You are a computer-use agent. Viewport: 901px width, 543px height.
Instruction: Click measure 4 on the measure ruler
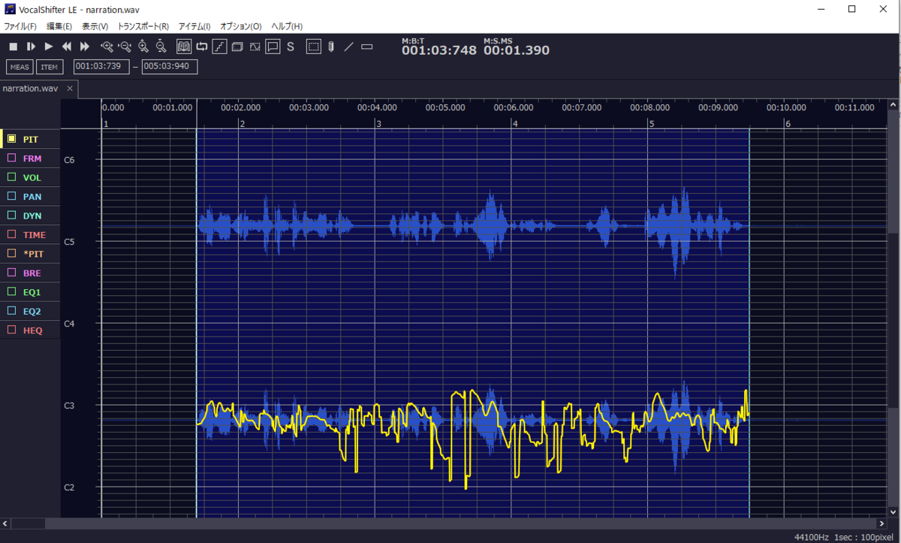pyautogui.click(x=515, y=124)
